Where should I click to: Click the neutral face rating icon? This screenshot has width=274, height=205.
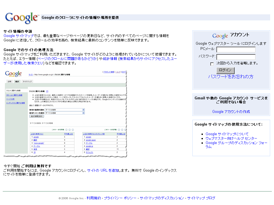[69, 130]
